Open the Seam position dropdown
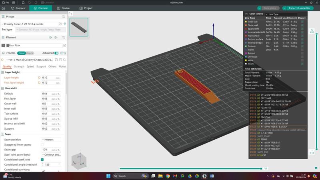Image resolution: width=320 pixels, height=180 pixels. click(x=51, y=140)
